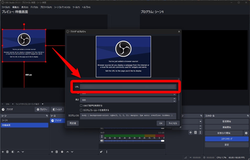
Task: Open the ドック(D) menu
Action: pos(34,7)
